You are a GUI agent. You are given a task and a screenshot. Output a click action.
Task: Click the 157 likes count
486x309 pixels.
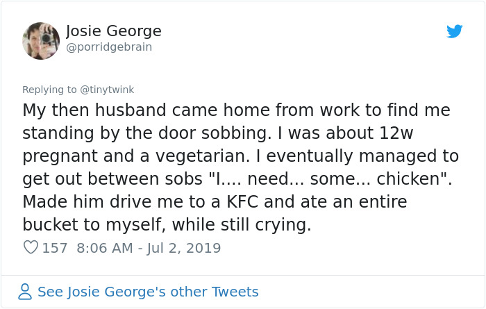55,247
